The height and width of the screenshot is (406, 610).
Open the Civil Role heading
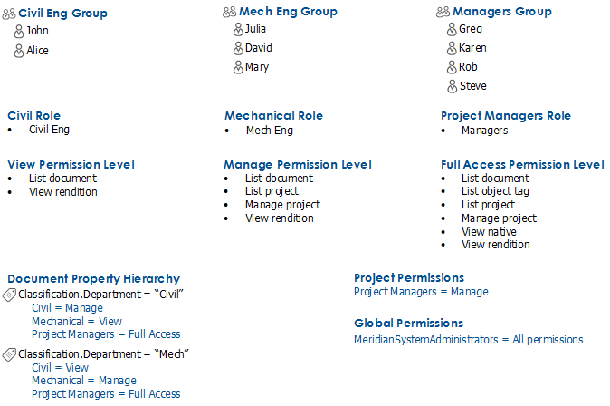click(34, 116)
